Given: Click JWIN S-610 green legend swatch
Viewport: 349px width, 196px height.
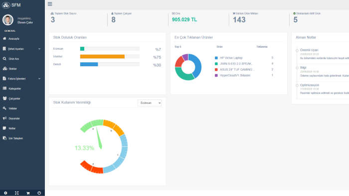Looking at the screenshot, I should click(x=216, y=64).
